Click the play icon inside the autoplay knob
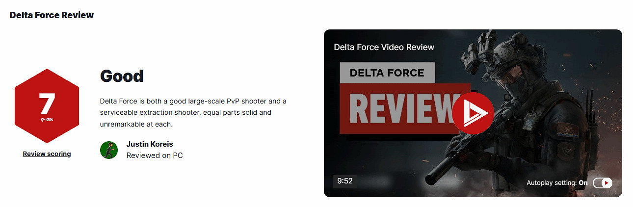This screenshot has width=633, height=207. 607,183
